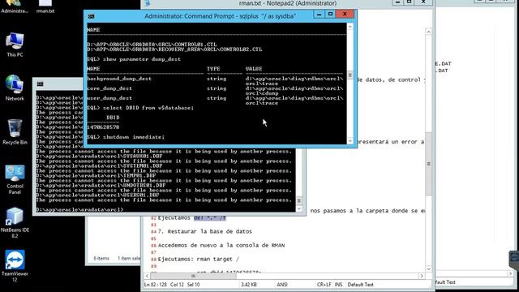Viewport: 519px width, 292px height.
Task: Click Explorer status text '6 items'
Action: 101,258
